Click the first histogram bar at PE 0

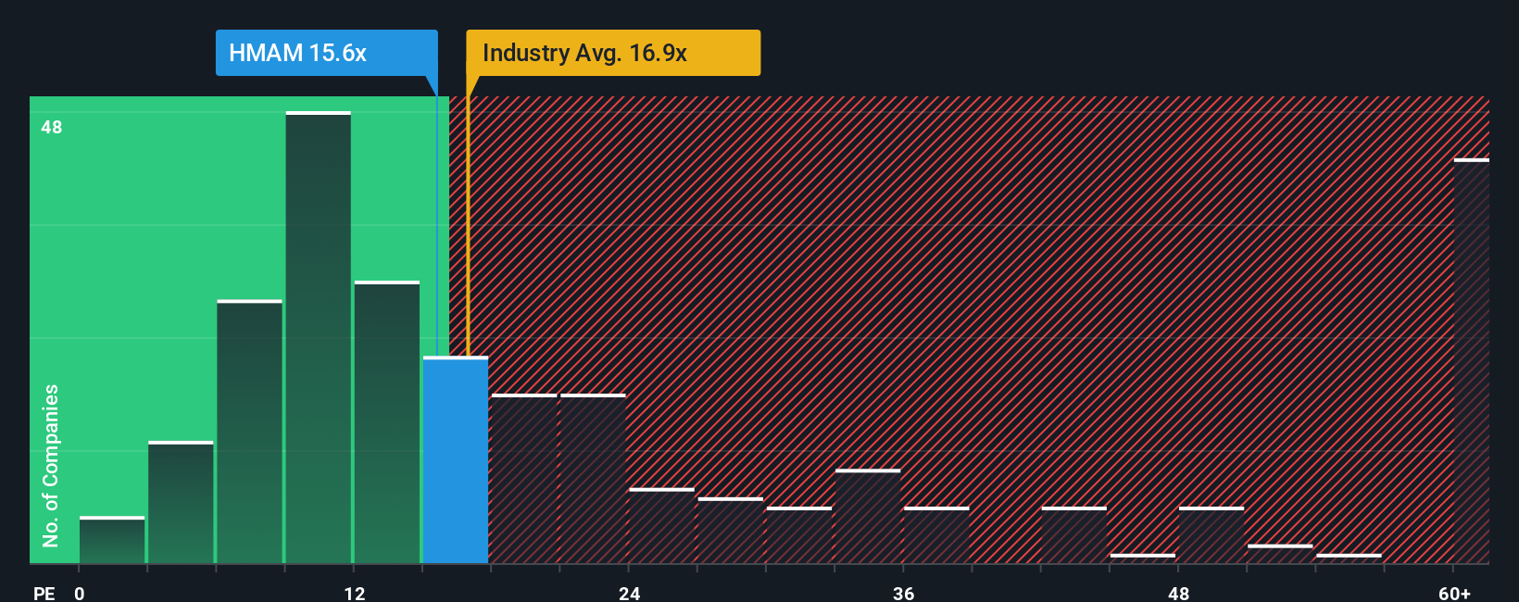tap(112, 540)
